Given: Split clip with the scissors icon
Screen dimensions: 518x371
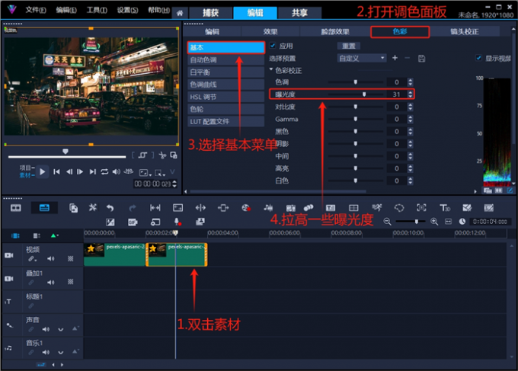Looking at the screenshot, I should click(x=162, y=155).
